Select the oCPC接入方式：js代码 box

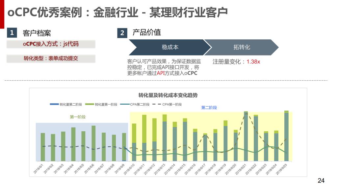coord(51,44)
